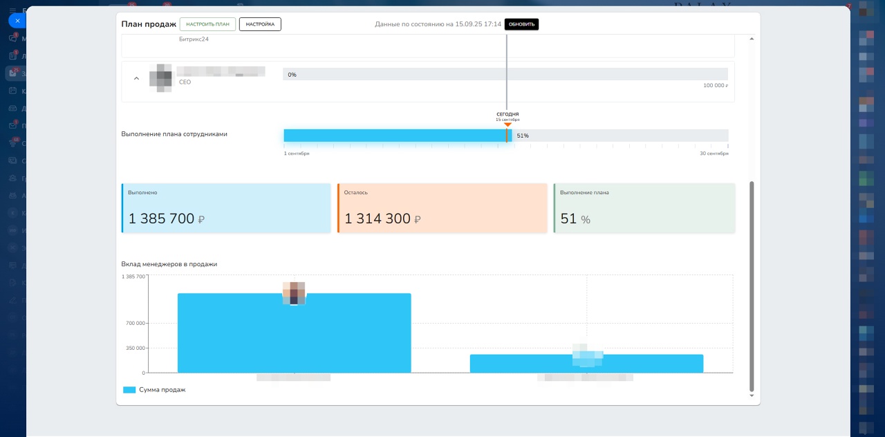The width and height of the screenshot is (885, 437).
Task: Click the scrollbar down arrow
Action: pos(752,396)
